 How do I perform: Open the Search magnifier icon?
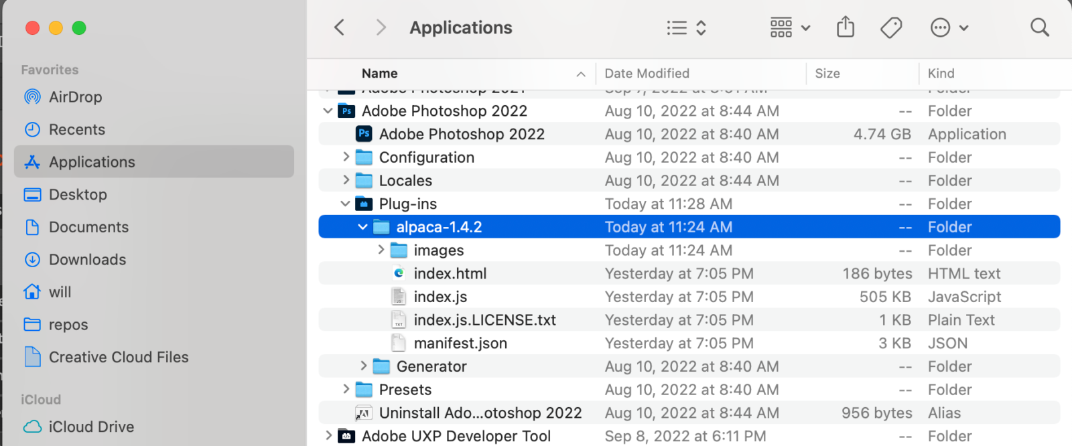tap(1039, 27)
